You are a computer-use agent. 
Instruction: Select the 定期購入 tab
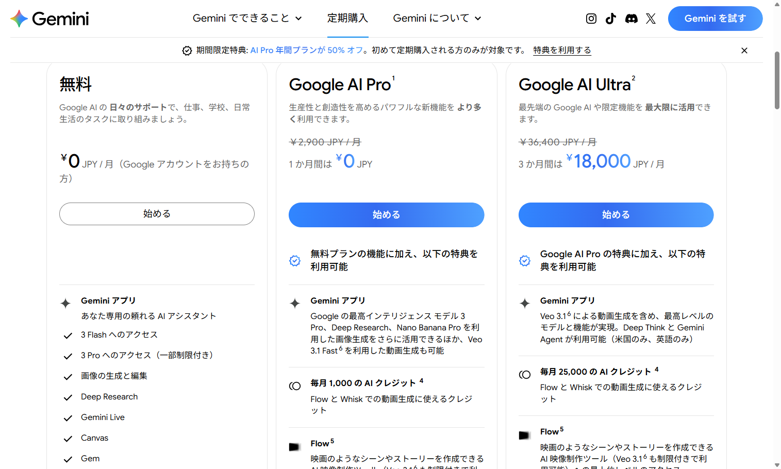click(x=347, y=19)
